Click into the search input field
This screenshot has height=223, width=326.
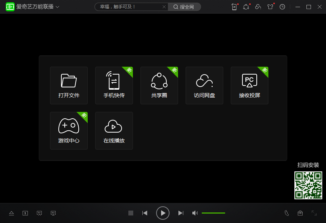tap(128, 7)
